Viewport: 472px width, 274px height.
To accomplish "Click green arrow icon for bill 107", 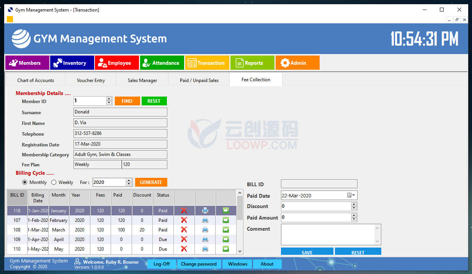I will pyautogui.click(x=226, y=220).
